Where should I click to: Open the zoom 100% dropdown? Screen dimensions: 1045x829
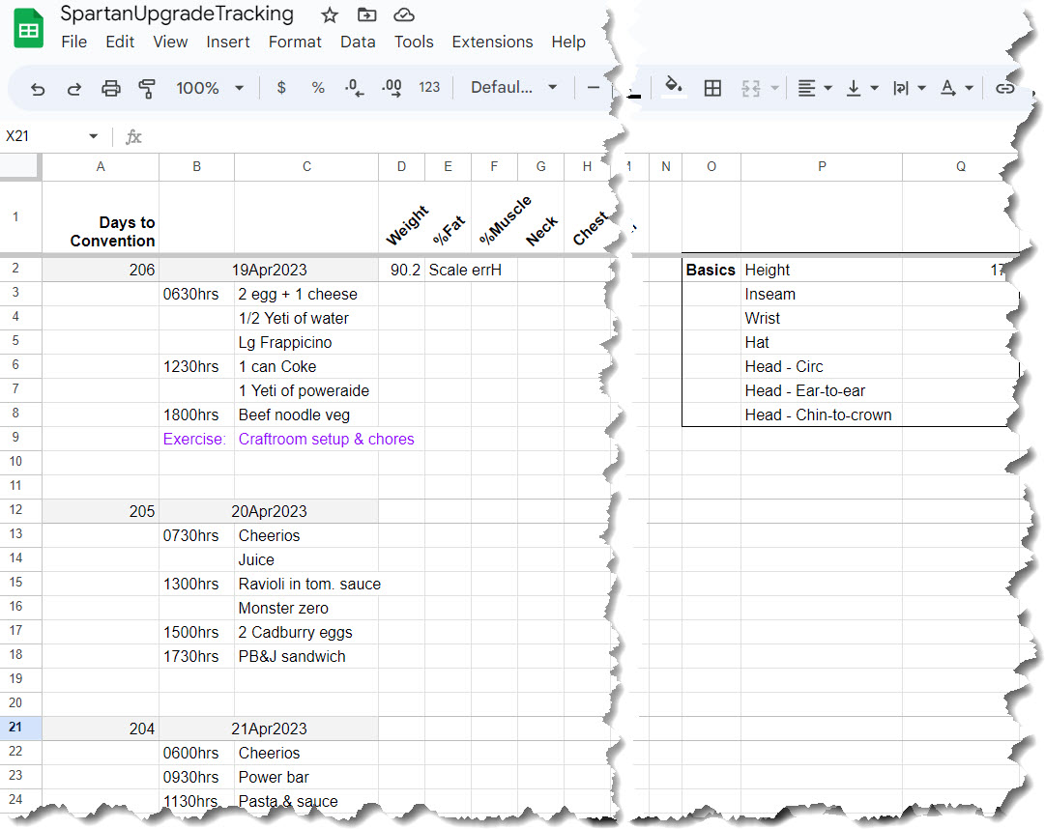coord(209,88)
